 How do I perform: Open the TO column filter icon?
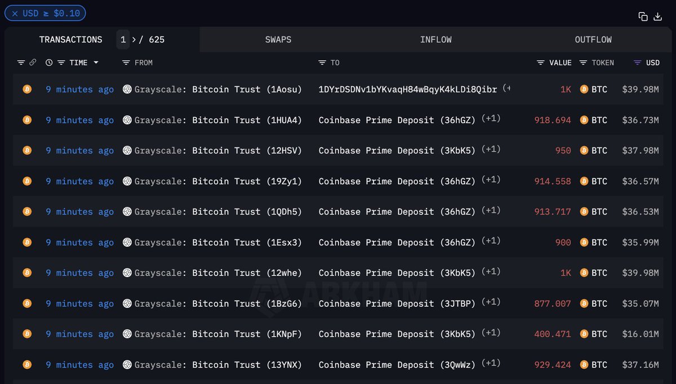322,62
